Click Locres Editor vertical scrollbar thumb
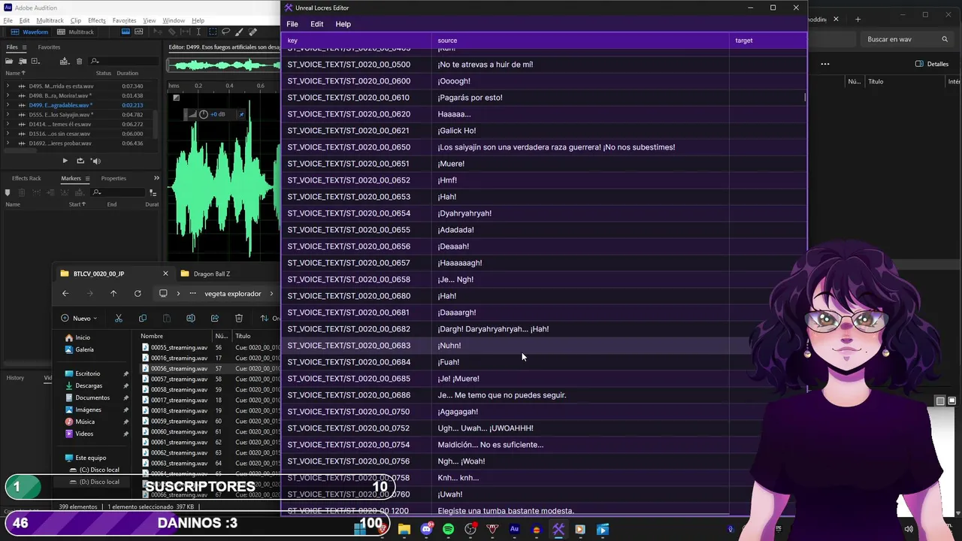The height and width of the screenshot is (541, 962). click(x=805, y=97)
